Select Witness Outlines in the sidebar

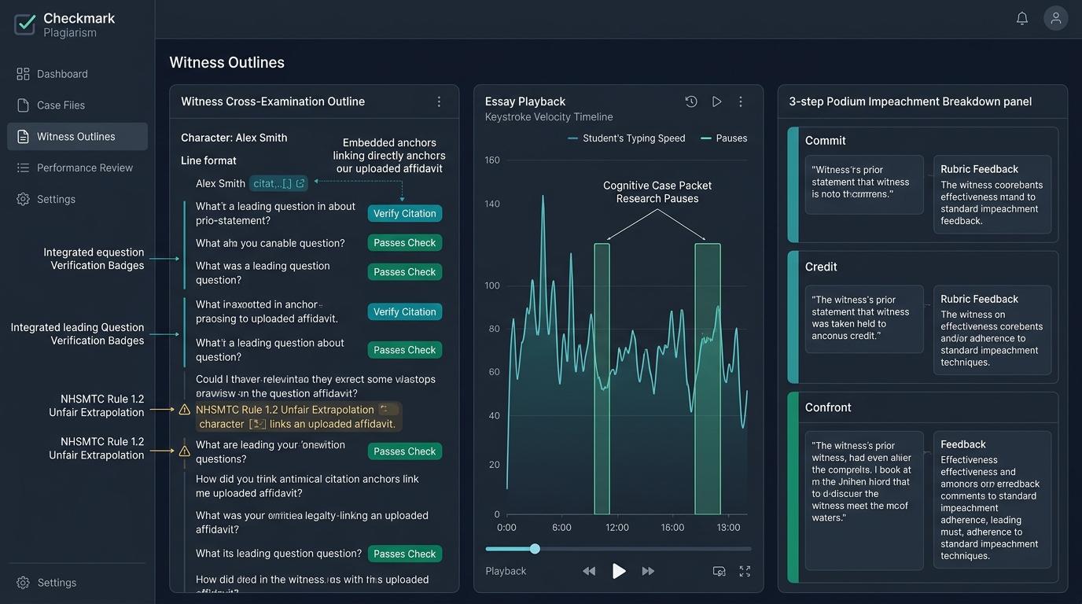click(x=77, y=136)
